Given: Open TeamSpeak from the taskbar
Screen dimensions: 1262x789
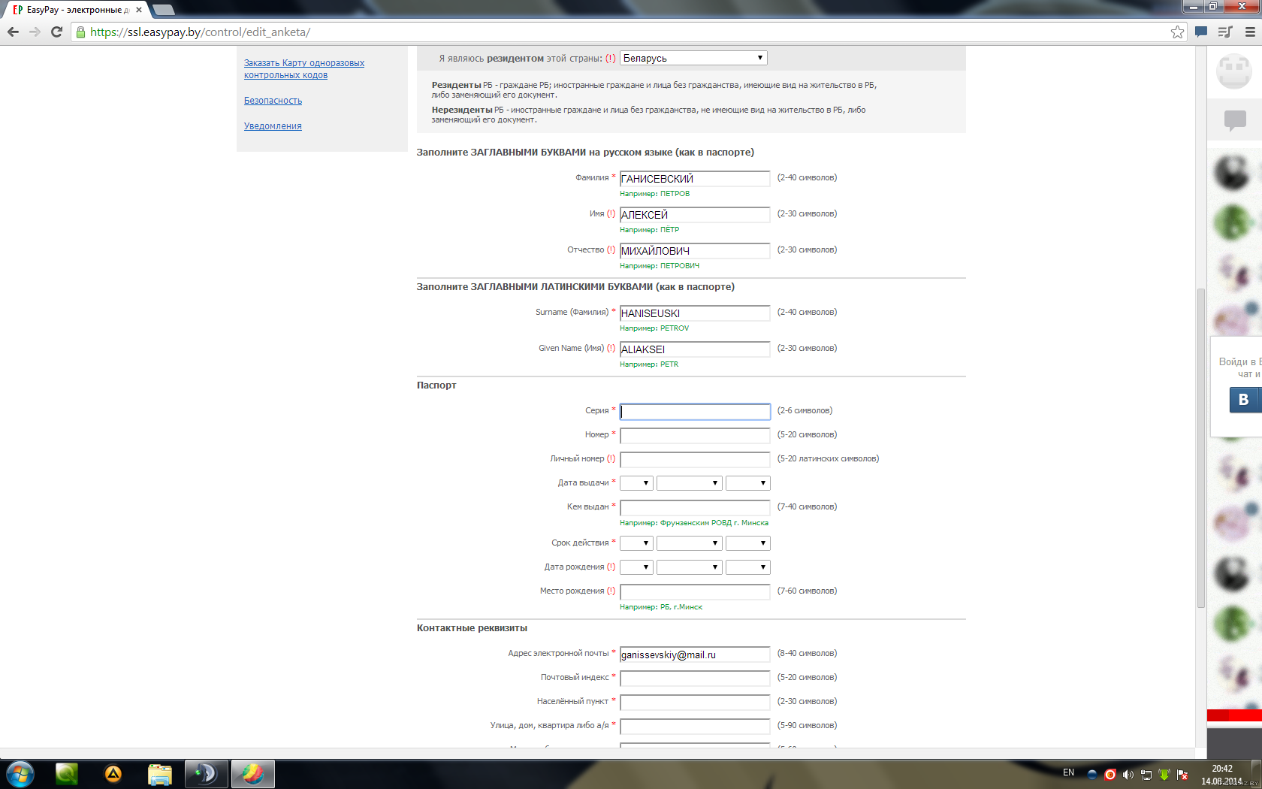Looking at the screenshot, I should point(206,773).
